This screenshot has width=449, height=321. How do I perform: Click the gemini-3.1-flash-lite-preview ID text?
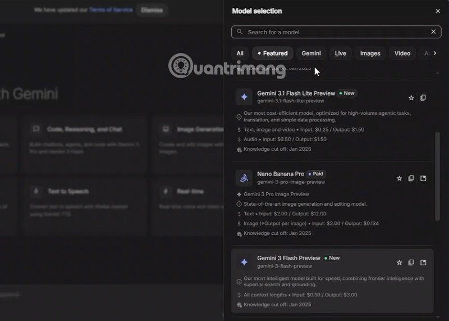[291, 101]
